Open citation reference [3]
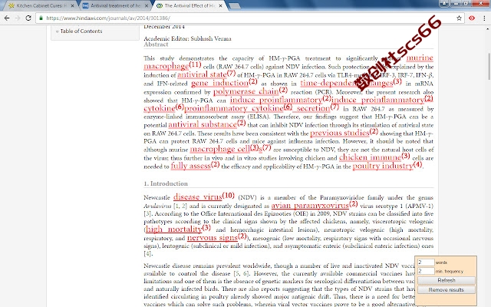This screenshot has width=491, height=307. click(147, 213)
